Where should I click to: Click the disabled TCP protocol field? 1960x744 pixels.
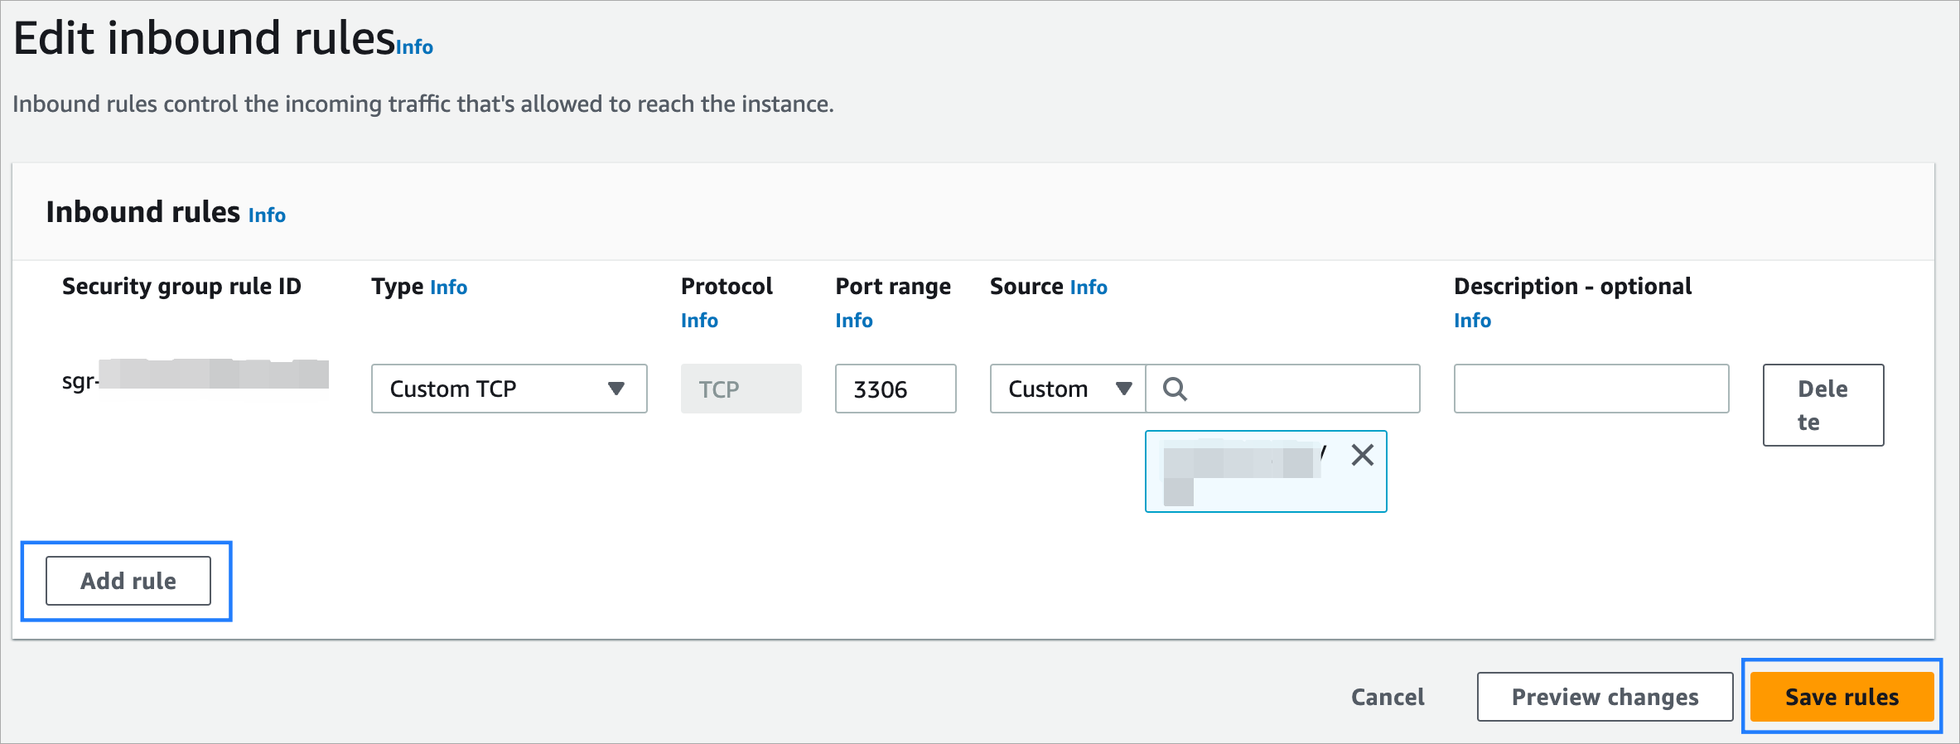pyautogui.click(x=741, y=389)
